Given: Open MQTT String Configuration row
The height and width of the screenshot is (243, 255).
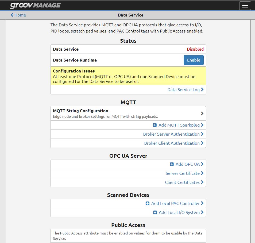Looking at the screenshot, I should (x=128, y=114).
